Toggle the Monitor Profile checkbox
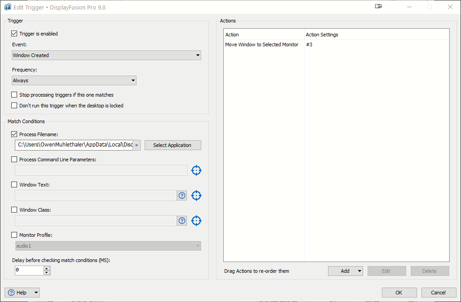Image resolution: width=461 pixels, height=302 pixels. tap(14, 235)
